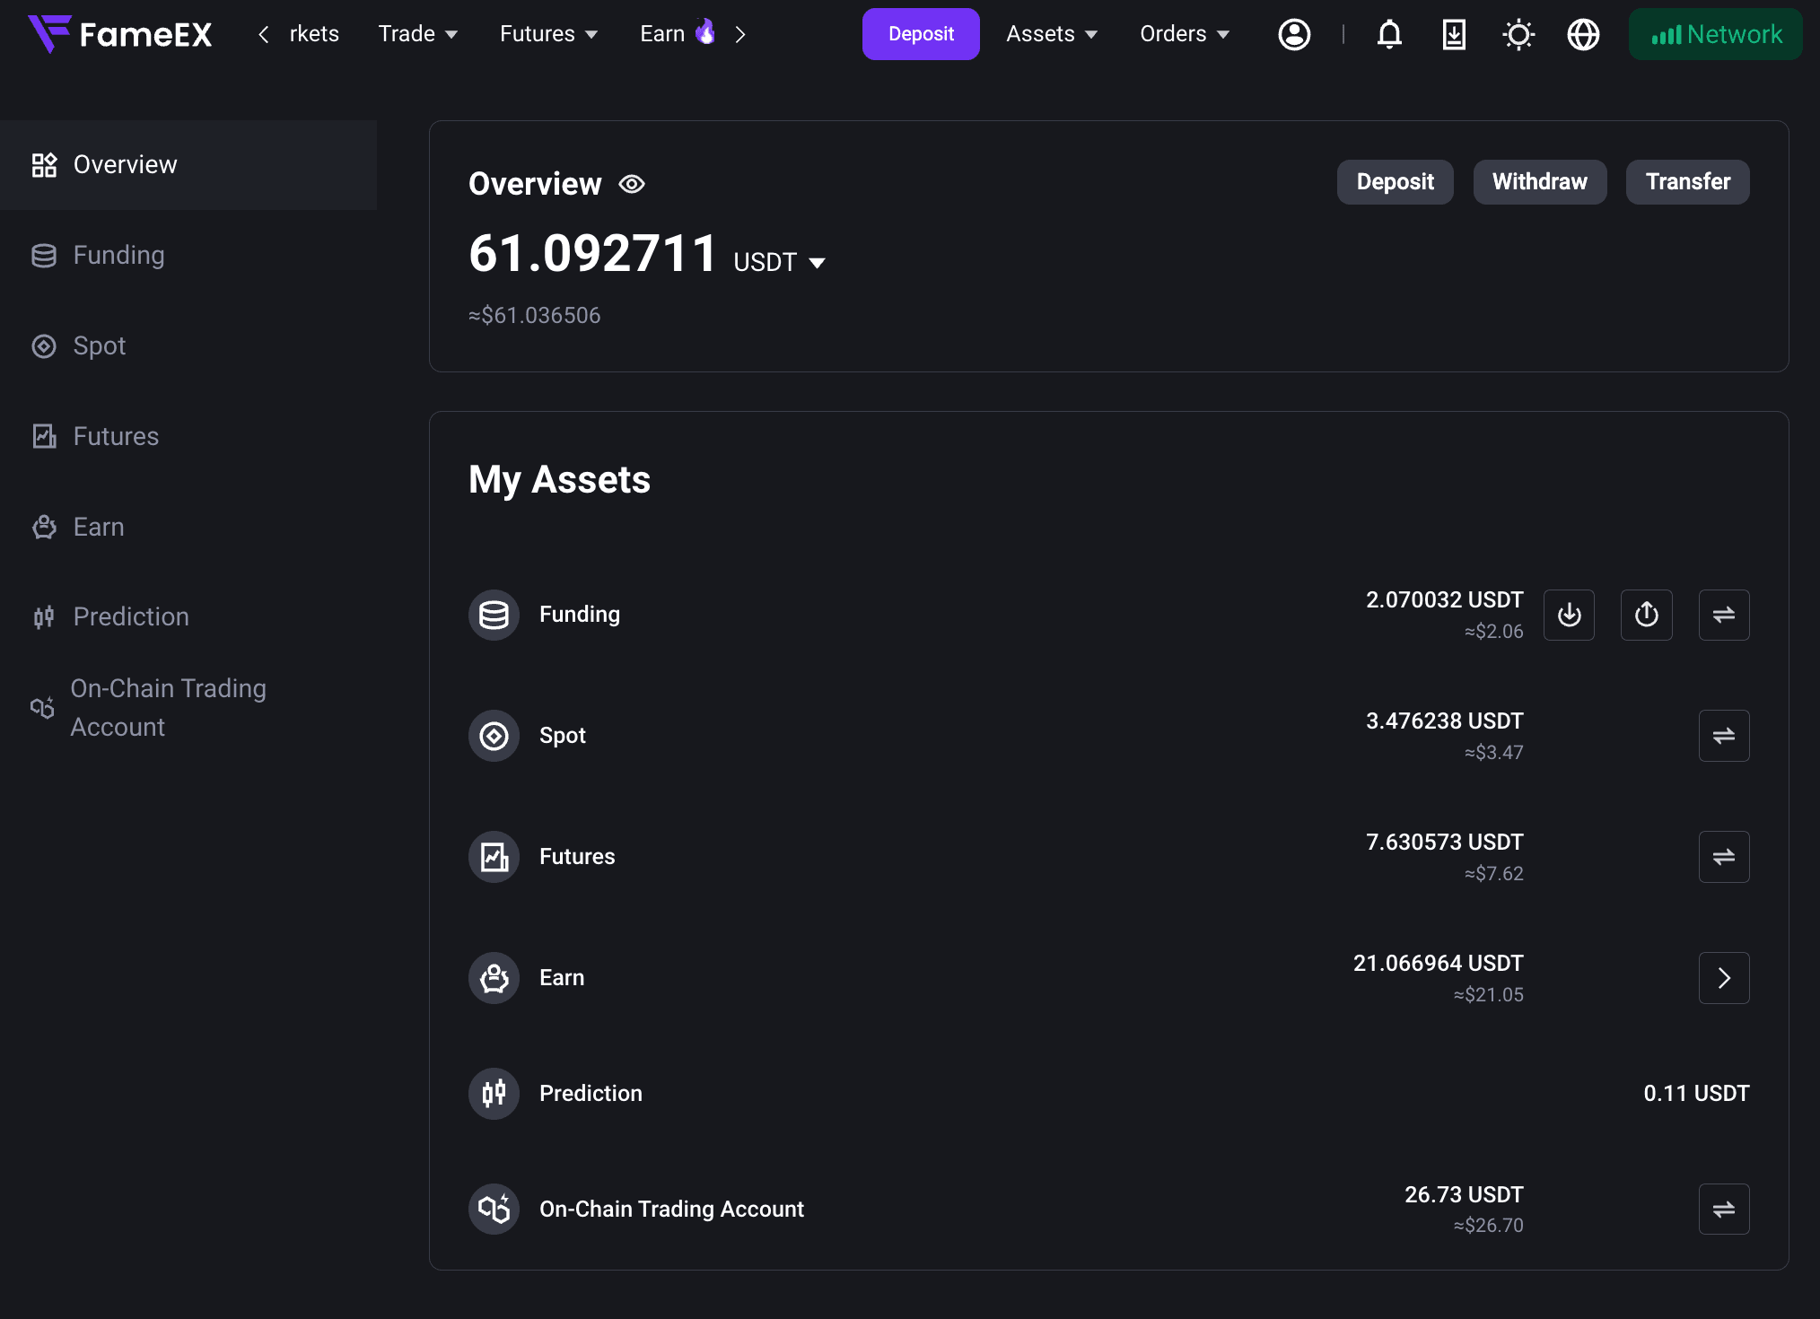Open Earn in the top navigation
Screen dimensions: 1820x1319
tap(678, 34)
